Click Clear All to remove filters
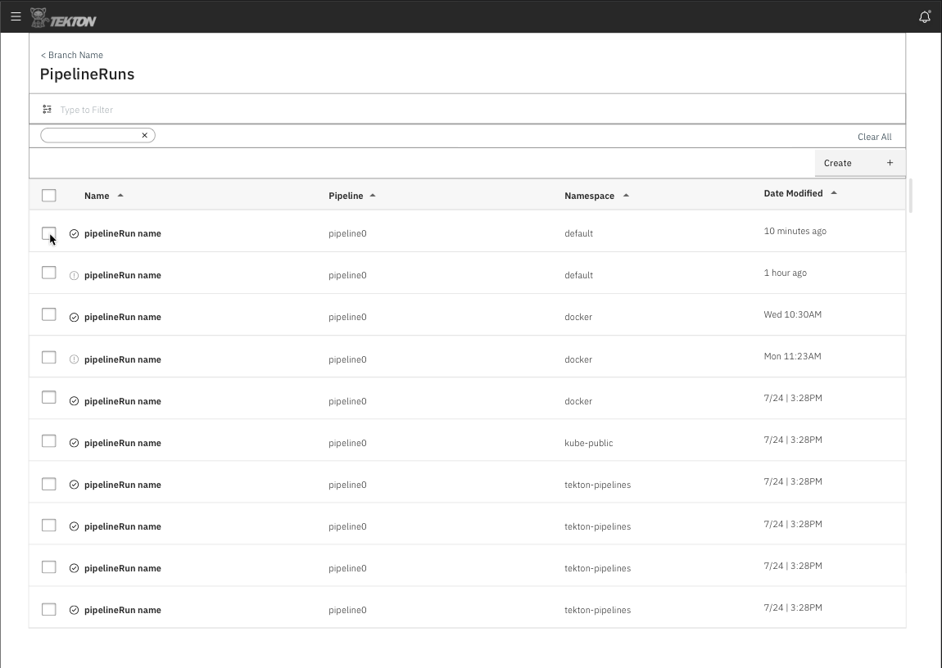The height and width of the screenshot is (668, 942). [x=874, y=136]
